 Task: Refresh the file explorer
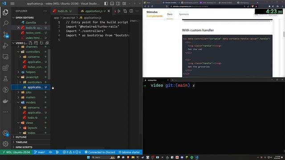(x=41, y=43)
